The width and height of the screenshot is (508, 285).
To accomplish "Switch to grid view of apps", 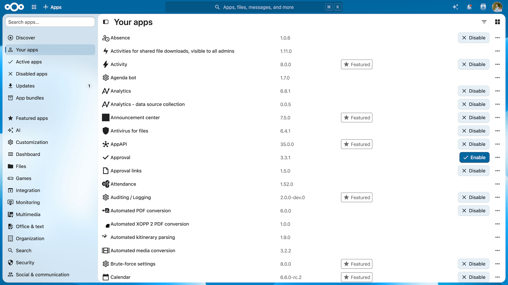I will point(497,22).
